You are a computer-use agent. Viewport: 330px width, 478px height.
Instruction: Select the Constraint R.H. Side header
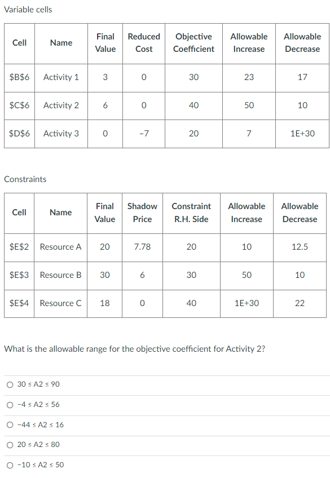point(191,213)
